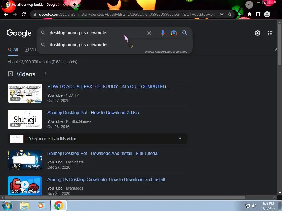Open the Videos section options menu
This screenshot has width=282, height=211.
(x=45, y=74)
